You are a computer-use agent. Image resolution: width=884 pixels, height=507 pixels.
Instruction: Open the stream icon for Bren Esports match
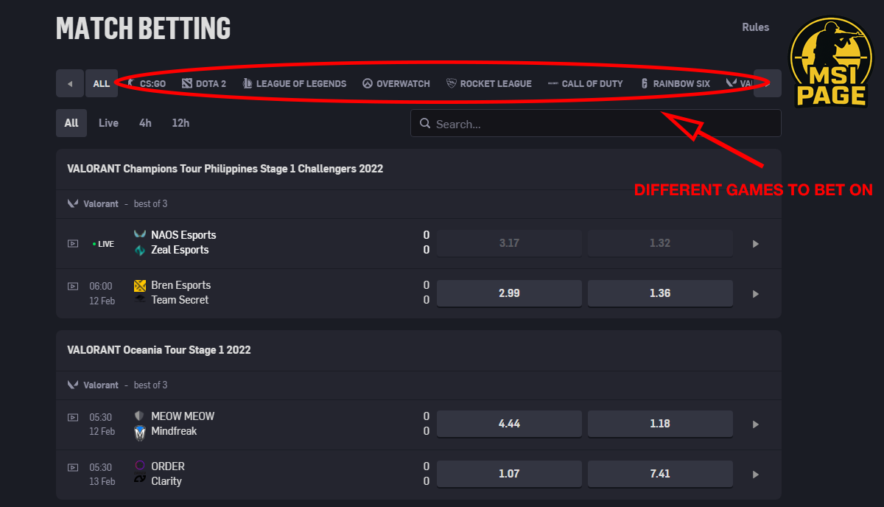coord(73,286)
